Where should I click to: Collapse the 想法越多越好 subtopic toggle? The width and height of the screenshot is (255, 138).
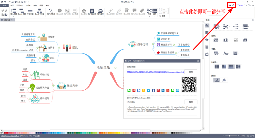(176, 53)
